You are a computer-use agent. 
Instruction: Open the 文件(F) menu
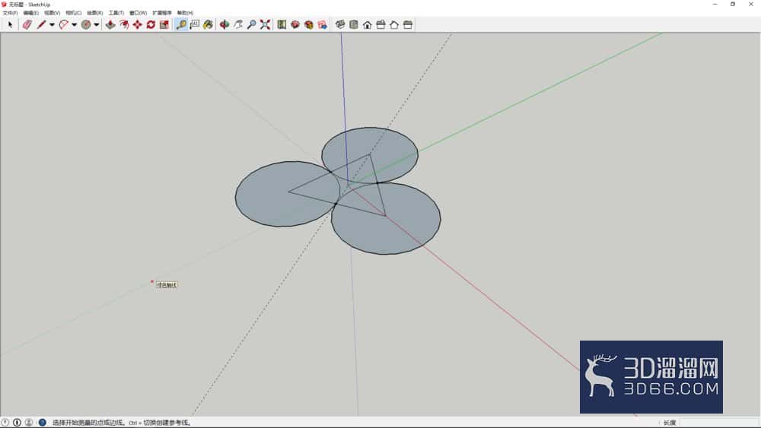(10, 13)
